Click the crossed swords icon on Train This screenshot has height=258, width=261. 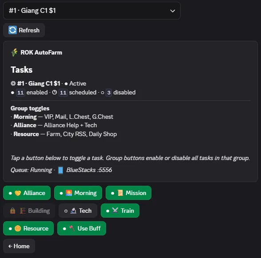115,211
